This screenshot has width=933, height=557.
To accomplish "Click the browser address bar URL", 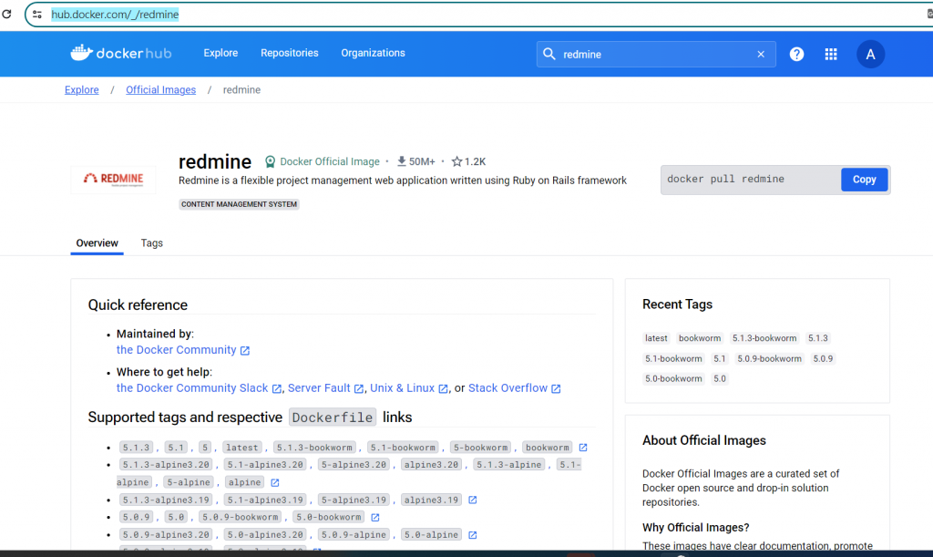I will [115, 15].
